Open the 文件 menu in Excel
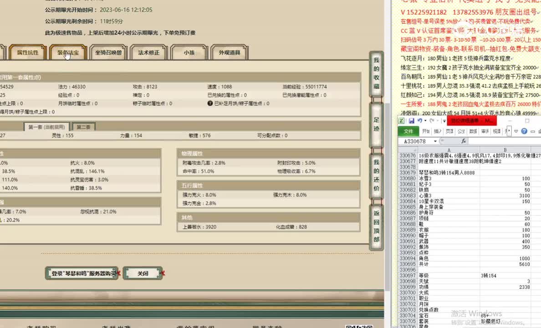Screen dimensions: 541x328 click(409, 131)
